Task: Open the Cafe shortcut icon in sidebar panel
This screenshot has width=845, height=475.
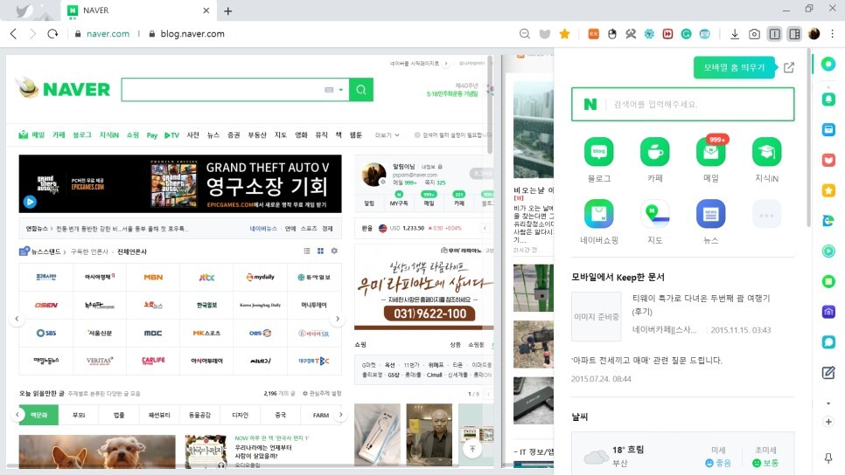Action: point(655,152)
